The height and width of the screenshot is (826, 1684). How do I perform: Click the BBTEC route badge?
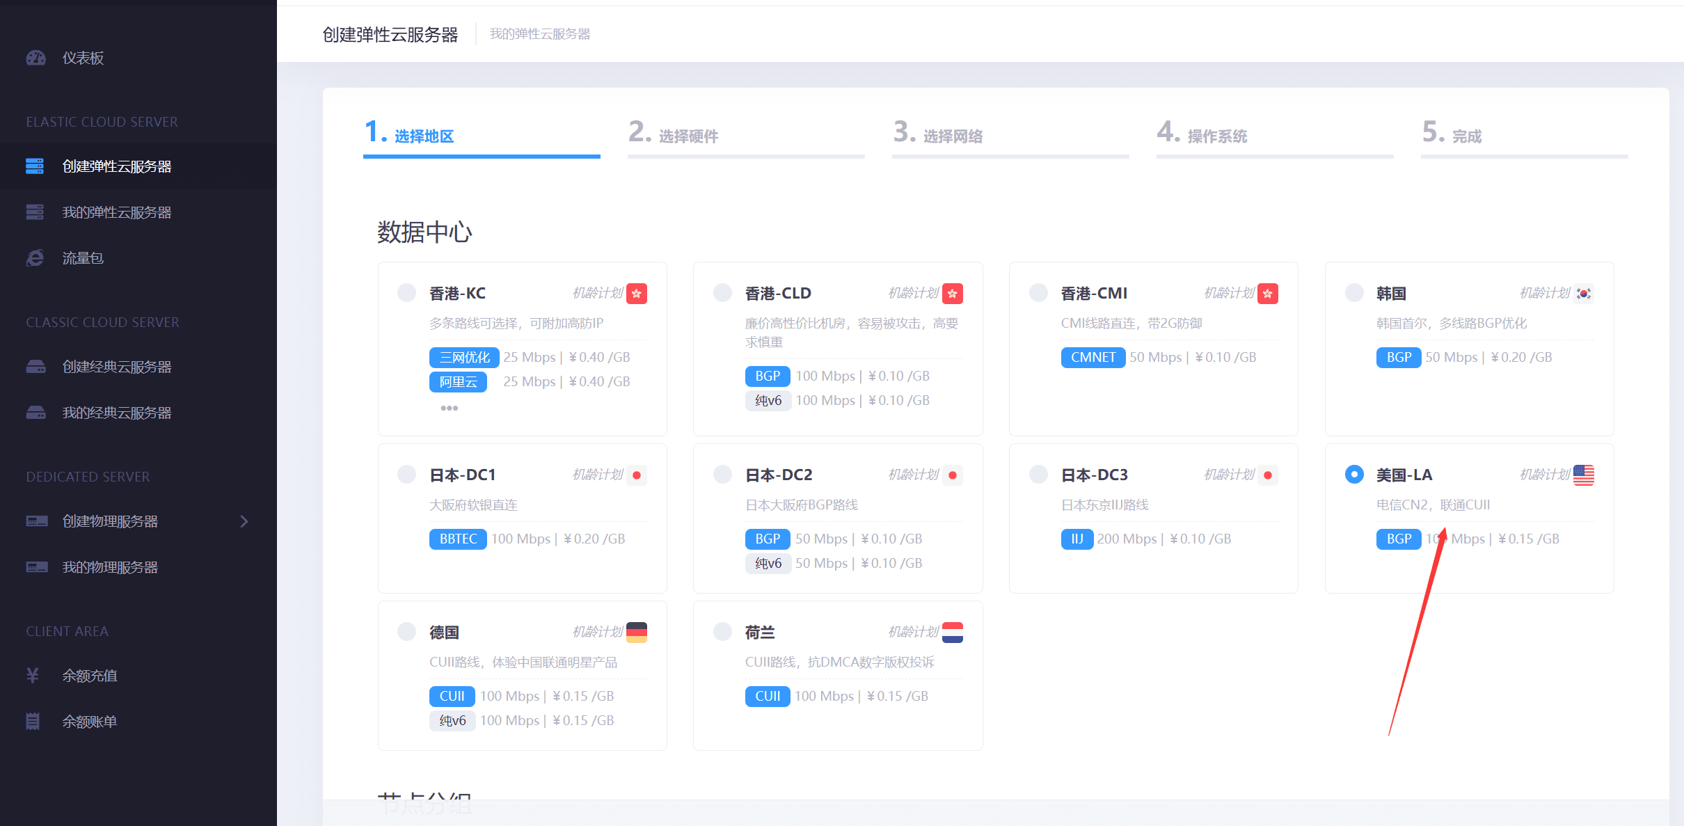(x=458, y=539)
